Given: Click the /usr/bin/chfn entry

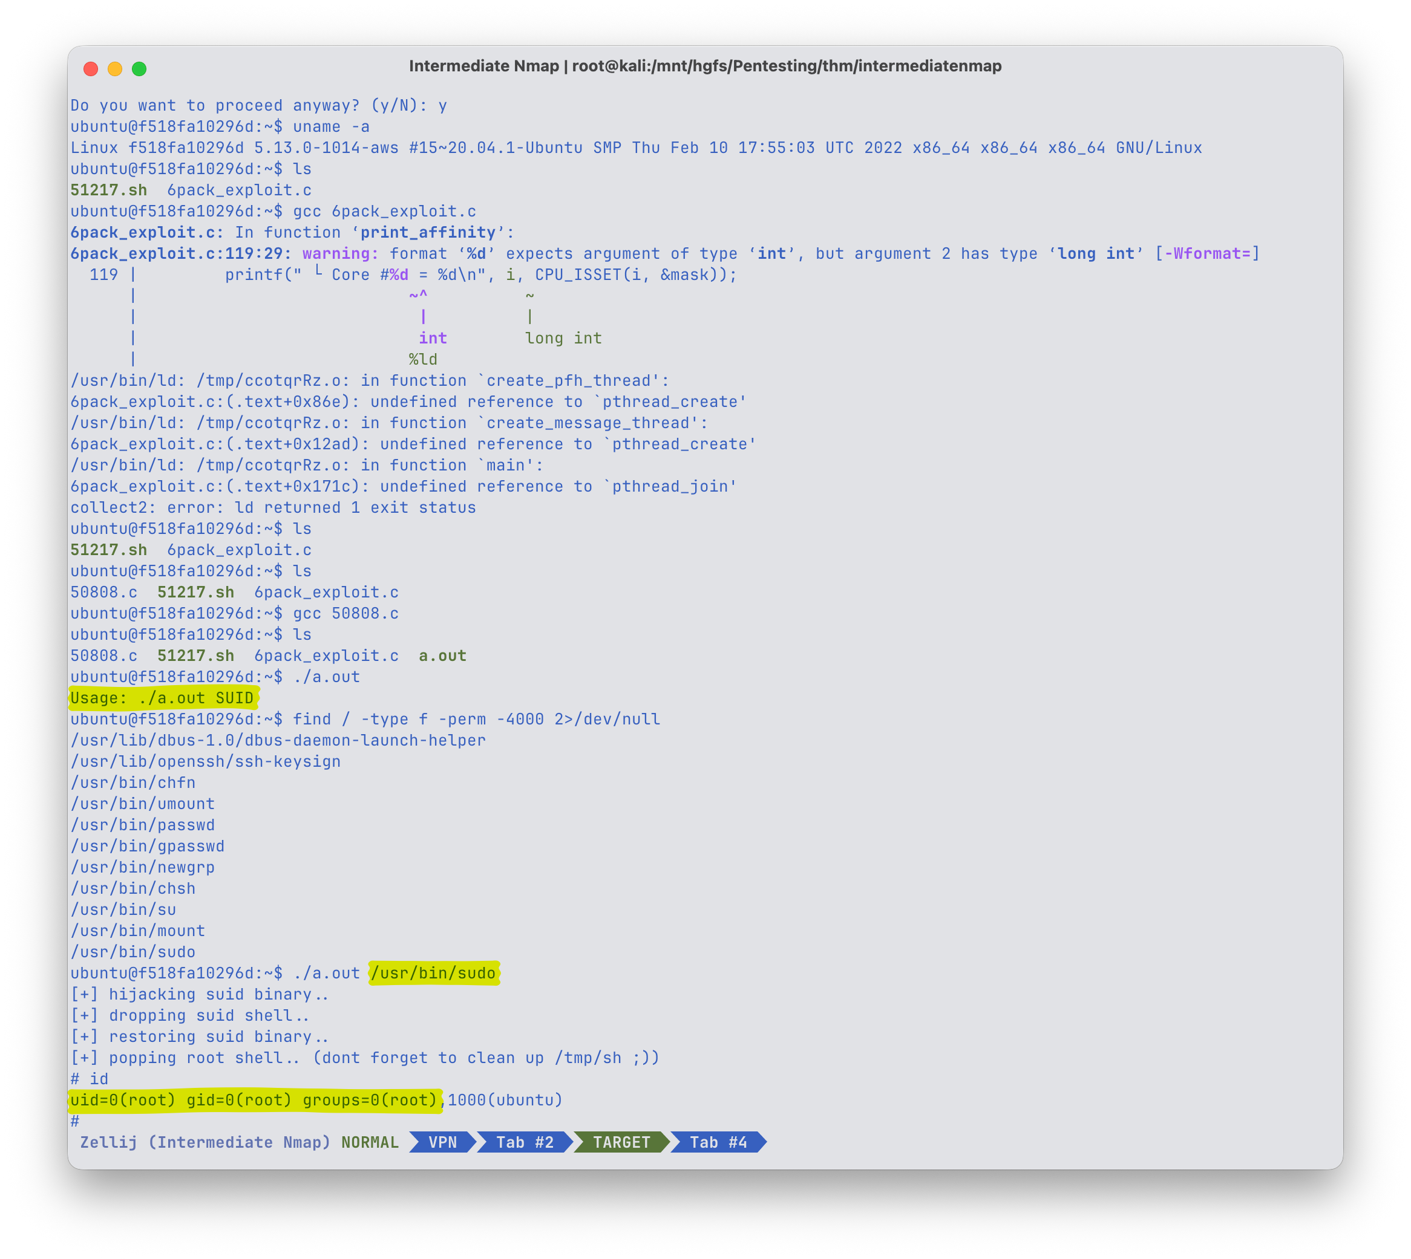Looking at the screenshot, I should [x=133, y=783].
